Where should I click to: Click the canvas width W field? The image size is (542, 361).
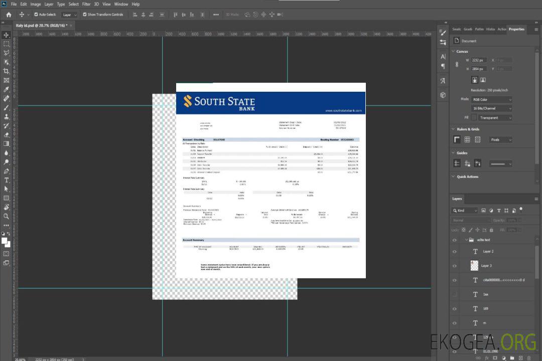(x=479, y=60)
